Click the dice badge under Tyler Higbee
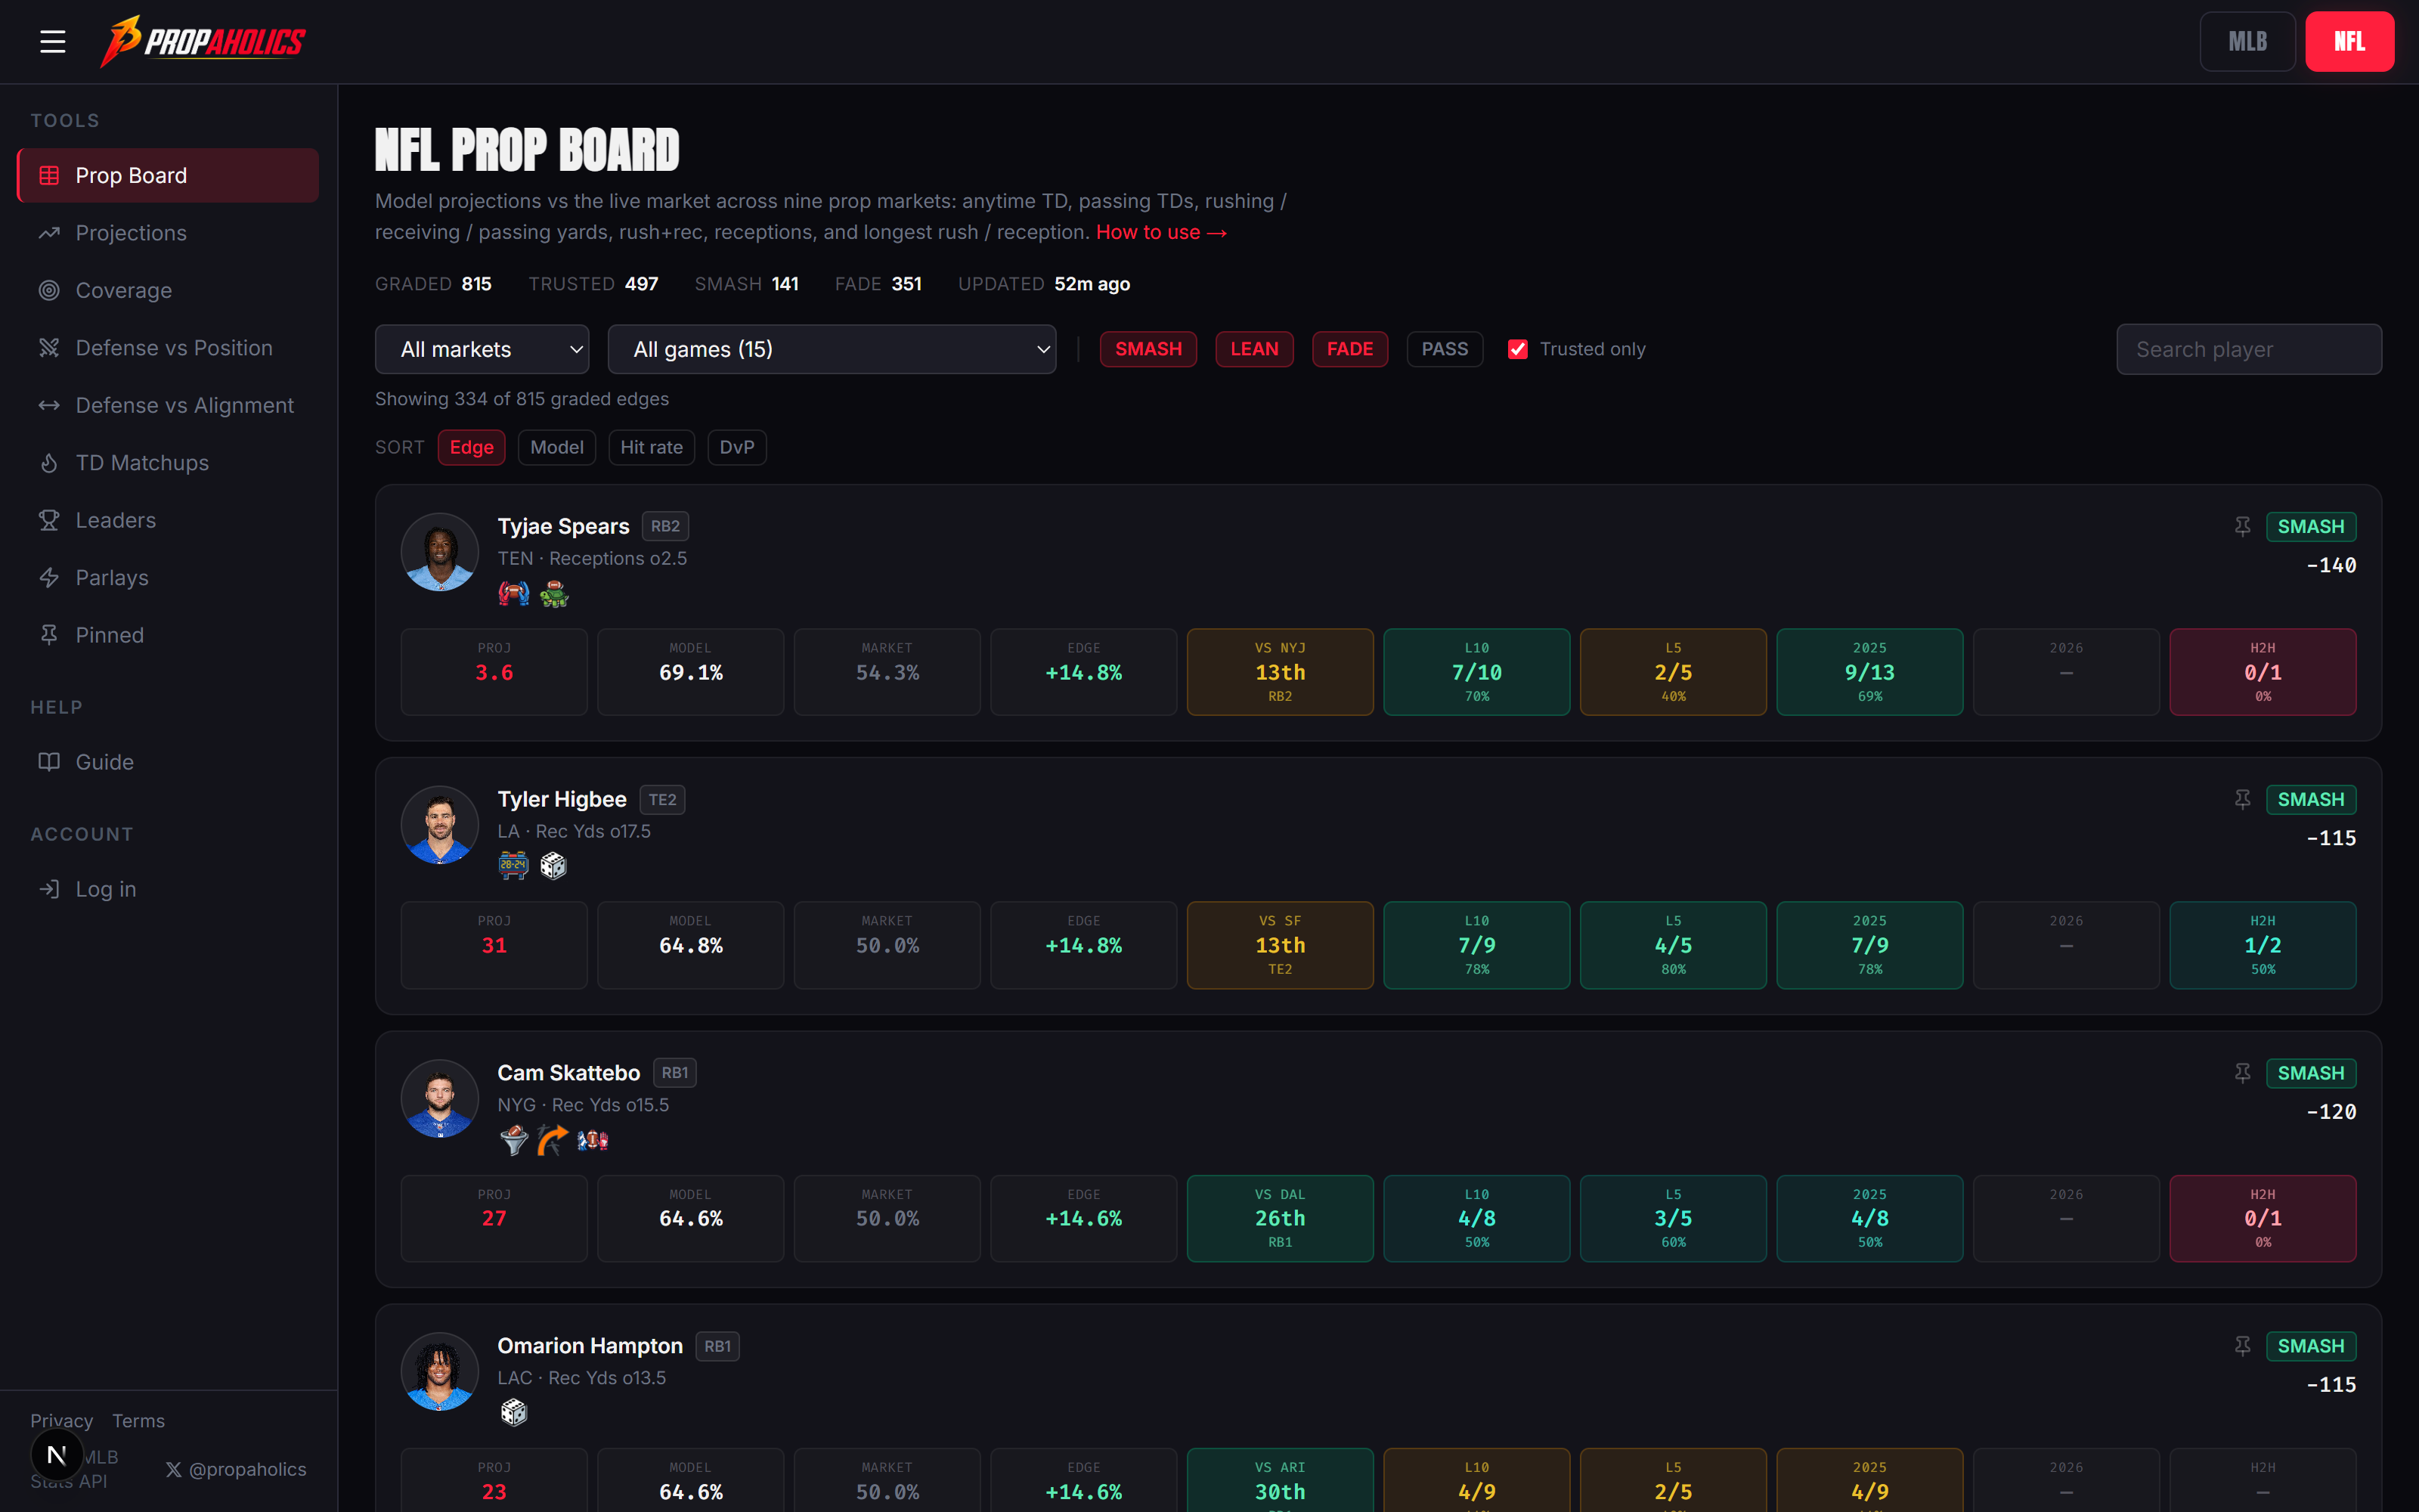 pos(554,866)
